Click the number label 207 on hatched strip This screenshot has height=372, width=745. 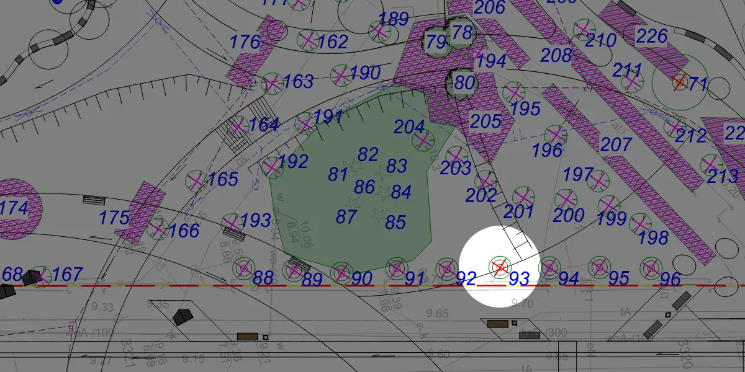tap(616, 144)
